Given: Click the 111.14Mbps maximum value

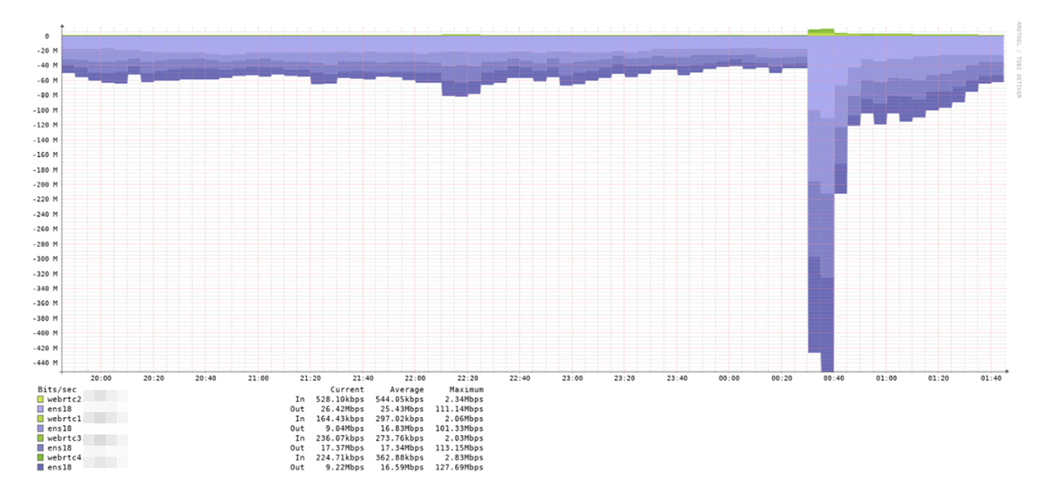Looking at the screenshot, I should coord(459,409).
